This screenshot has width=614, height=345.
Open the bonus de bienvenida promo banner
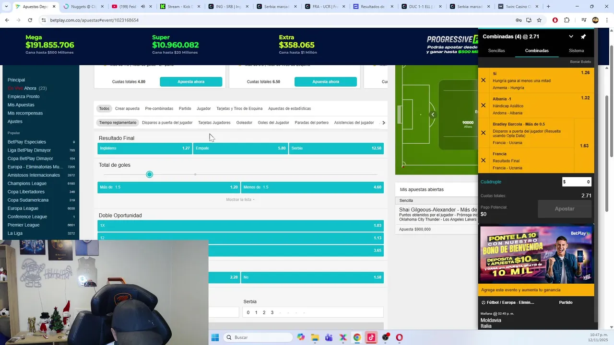pyautogui.click(x=536, y=254)
